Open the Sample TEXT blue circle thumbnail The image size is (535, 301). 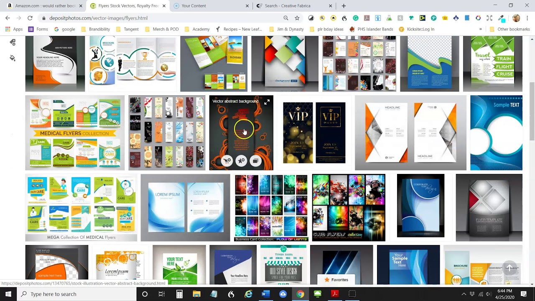496,133
